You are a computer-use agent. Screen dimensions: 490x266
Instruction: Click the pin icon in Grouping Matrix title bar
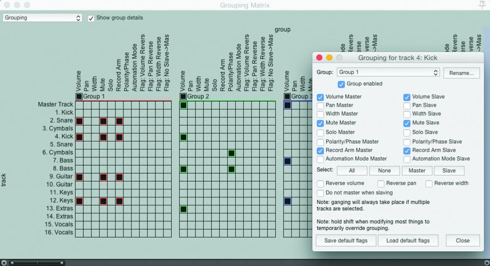[x=482, y=5]
